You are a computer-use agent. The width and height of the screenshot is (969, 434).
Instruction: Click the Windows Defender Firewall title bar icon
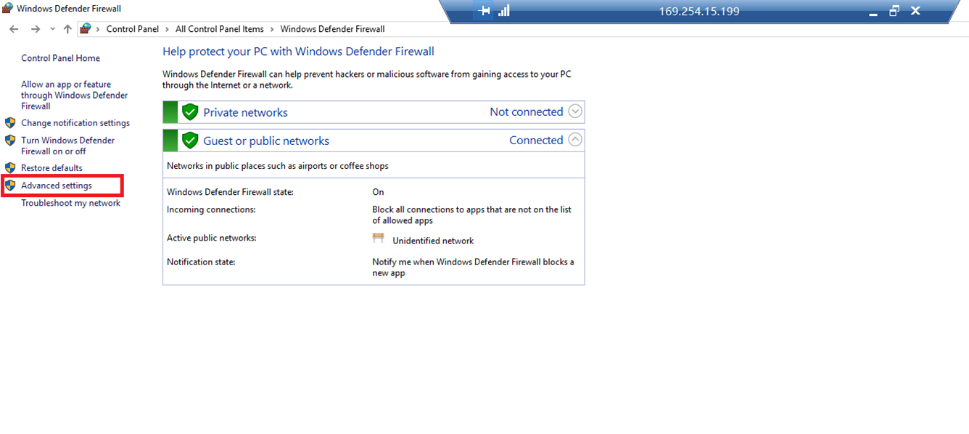point(8,9)
